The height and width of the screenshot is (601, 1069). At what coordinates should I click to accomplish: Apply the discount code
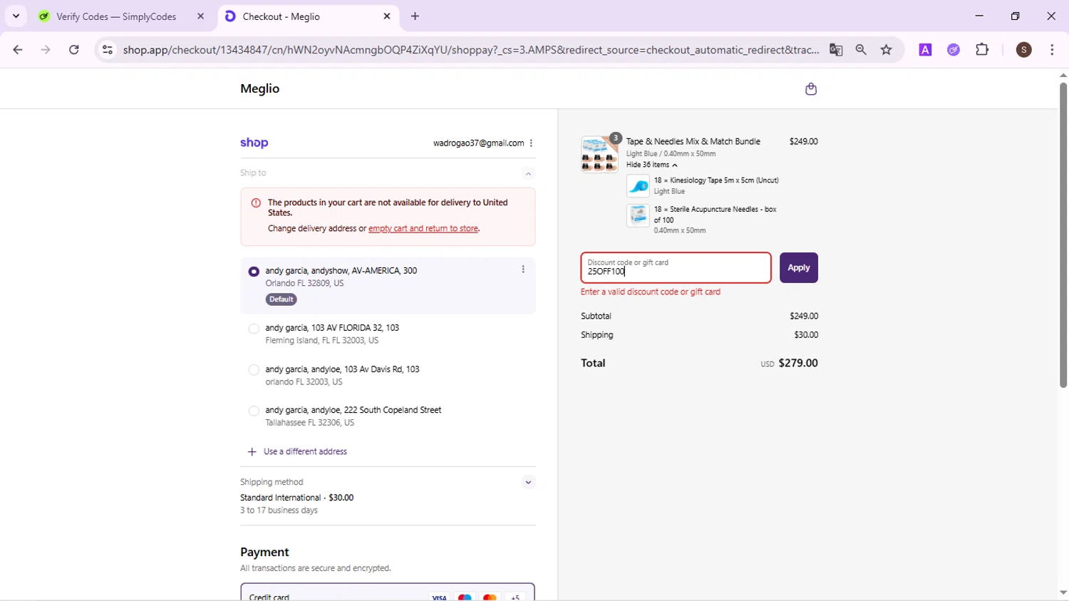(x=798, y=268)
